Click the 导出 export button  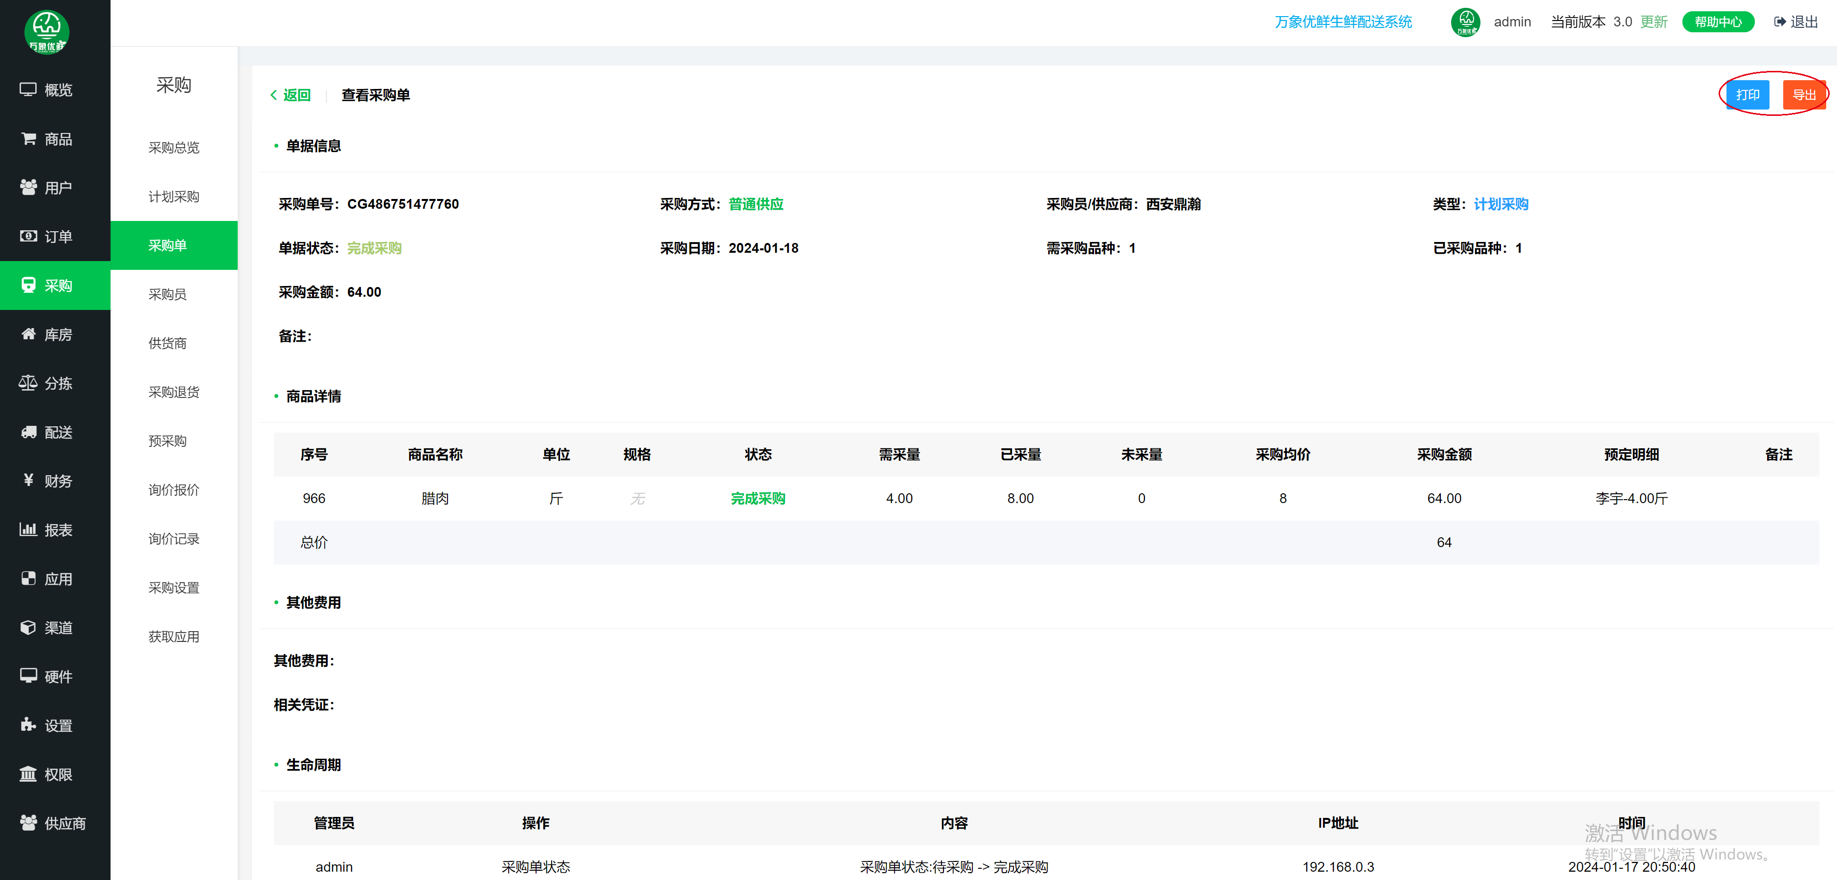1806,94
